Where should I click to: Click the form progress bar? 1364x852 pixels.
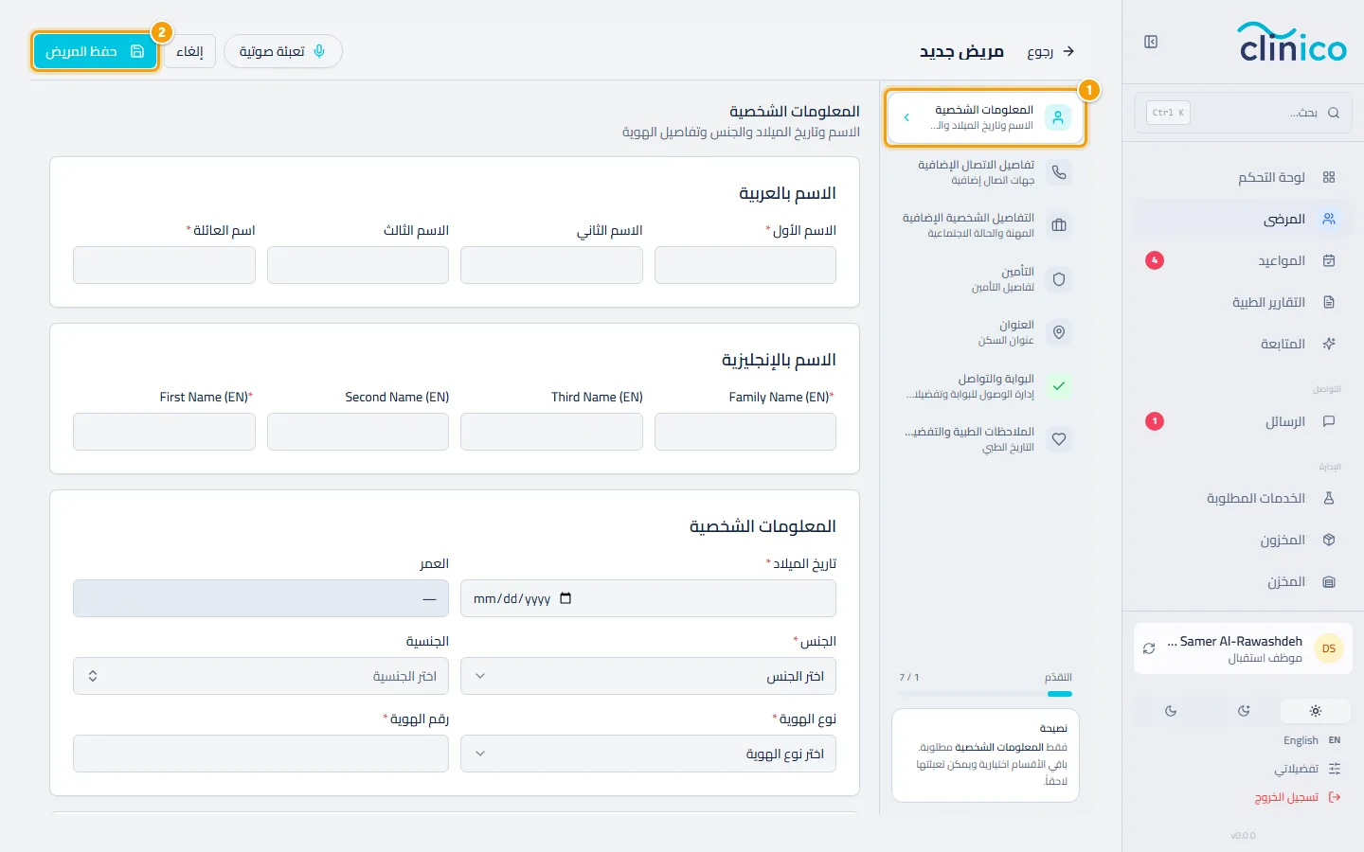pos(985,694)
